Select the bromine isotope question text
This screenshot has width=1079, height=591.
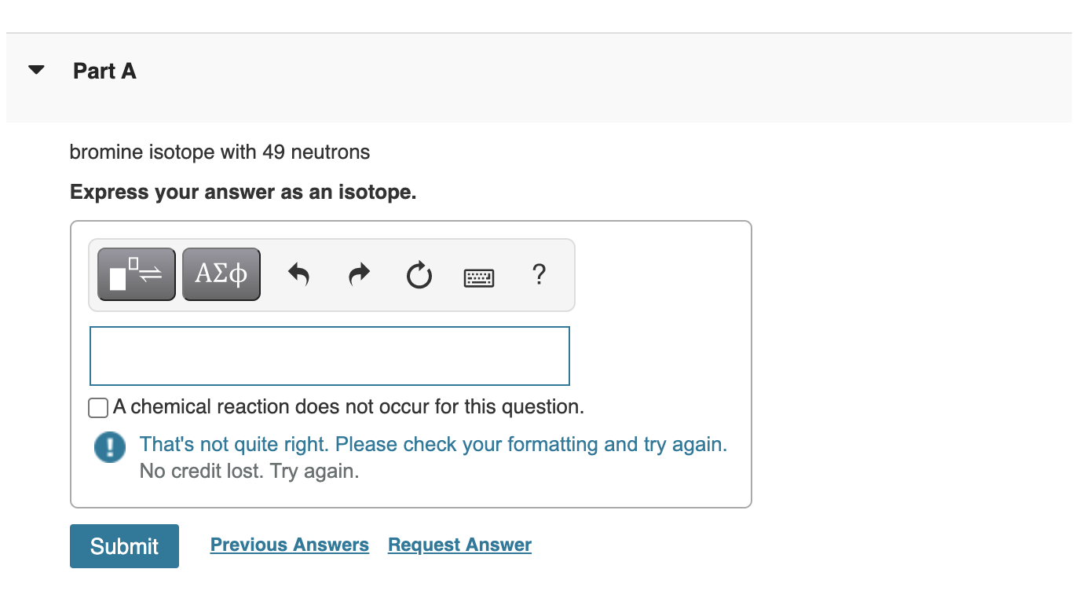click(x=219, y=152)
